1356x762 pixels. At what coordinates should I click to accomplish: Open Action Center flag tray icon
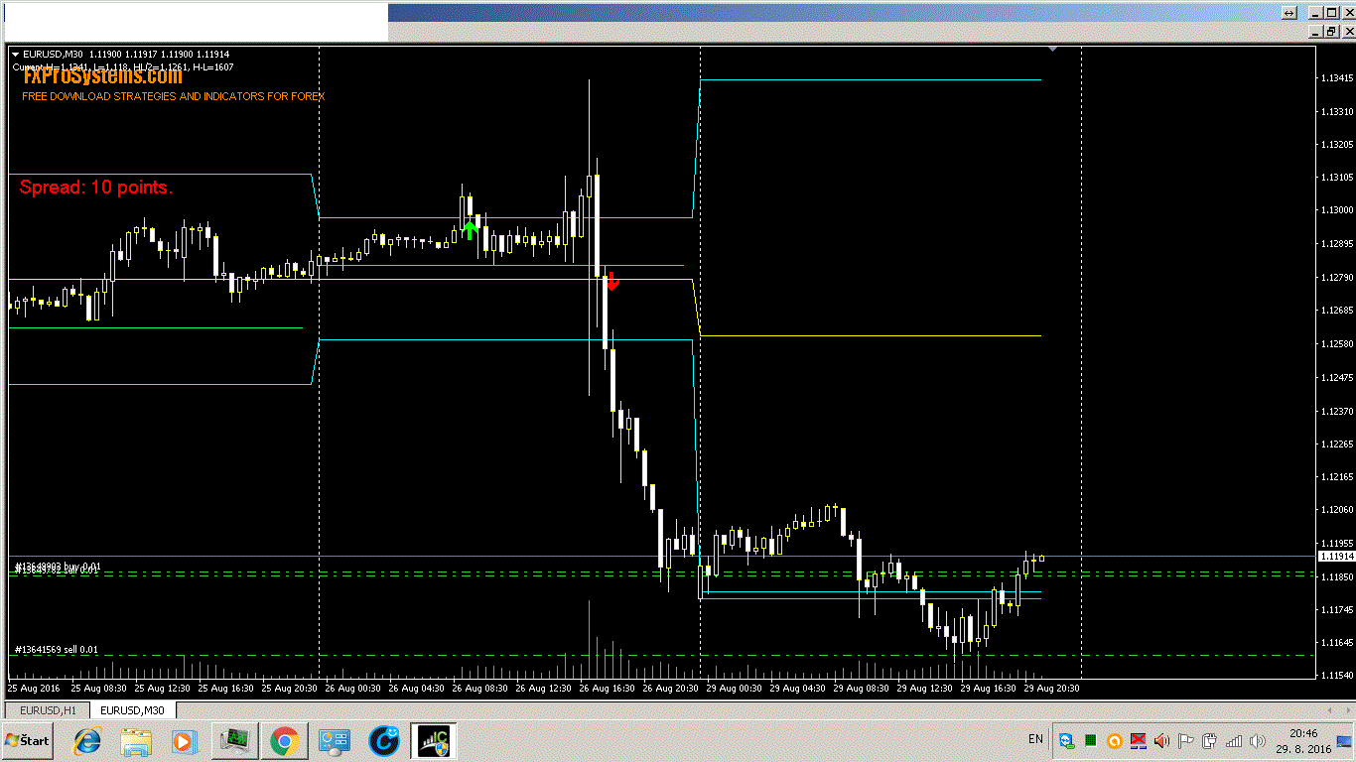[x=1186, y=740]
